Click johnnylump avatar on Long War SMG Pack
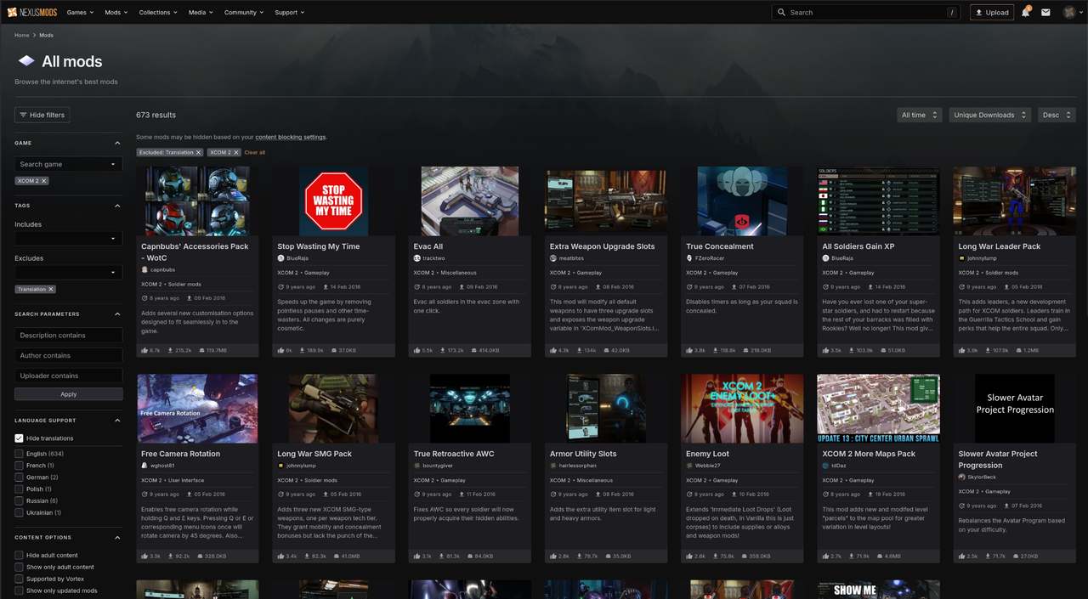The image size is (1088, 599). [280, 466]
